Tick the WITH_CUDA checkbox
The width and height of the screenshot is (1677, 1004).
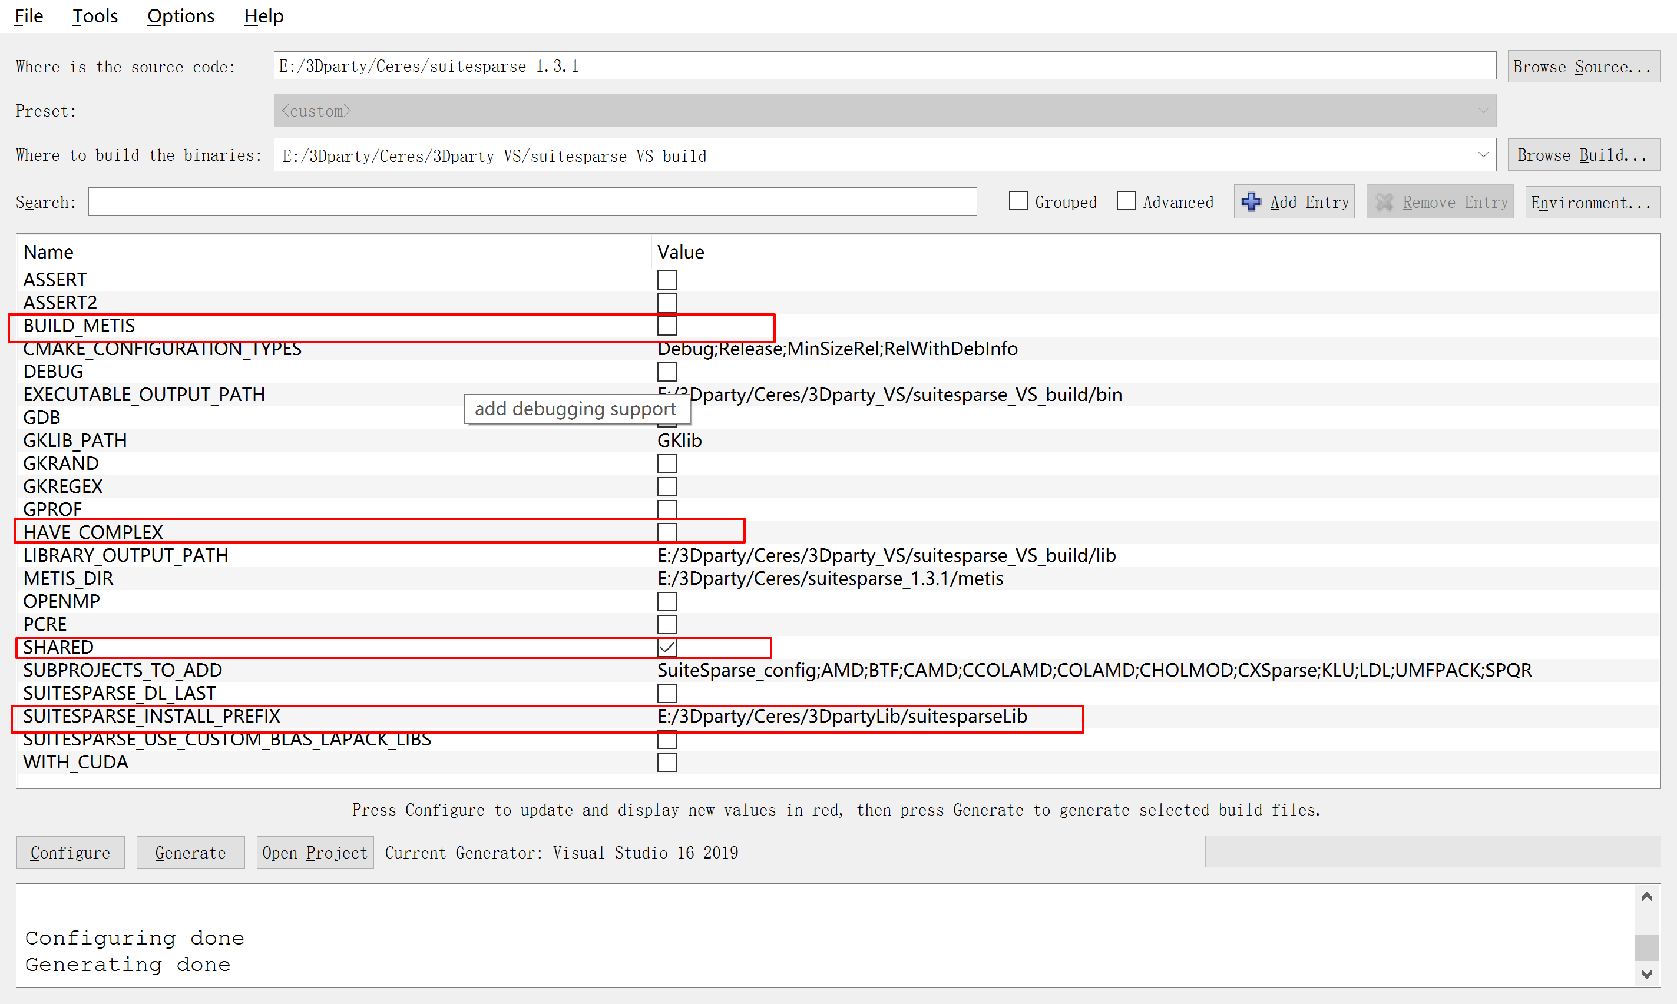pyautogui.click(x=667, y=763)
